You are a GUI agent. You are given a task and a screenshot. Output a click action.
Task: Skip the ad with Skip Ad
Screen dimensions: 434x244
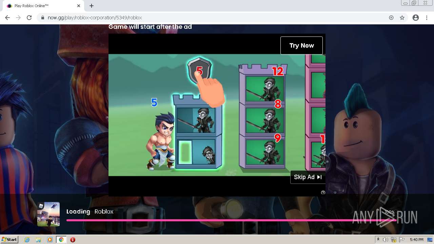point(308,177)
